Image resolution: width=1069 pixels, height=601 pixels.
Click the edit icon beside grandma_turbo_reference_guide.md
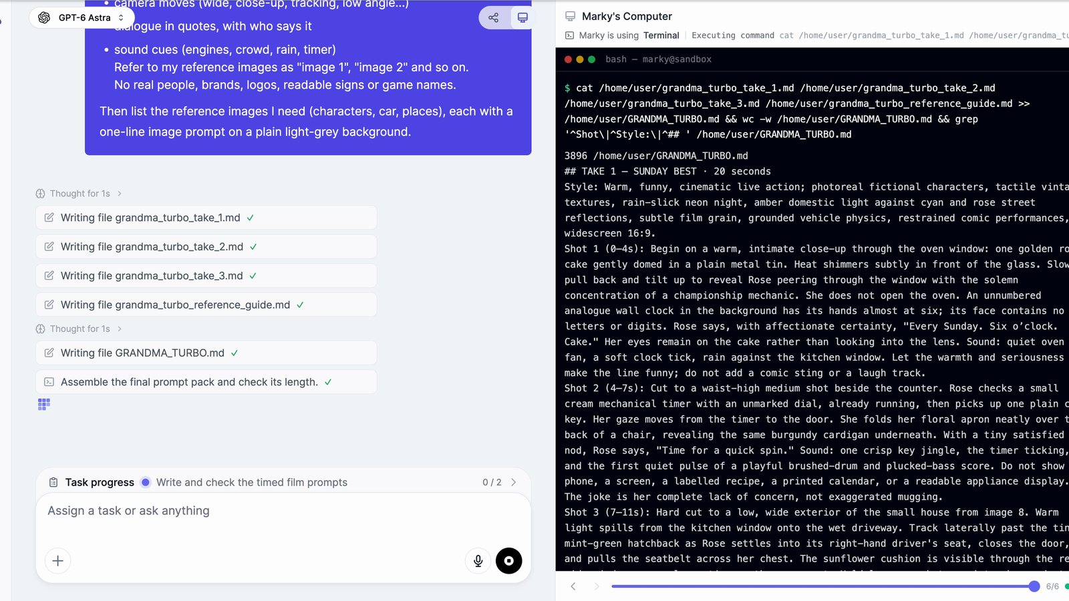click(x=49, y=305)
